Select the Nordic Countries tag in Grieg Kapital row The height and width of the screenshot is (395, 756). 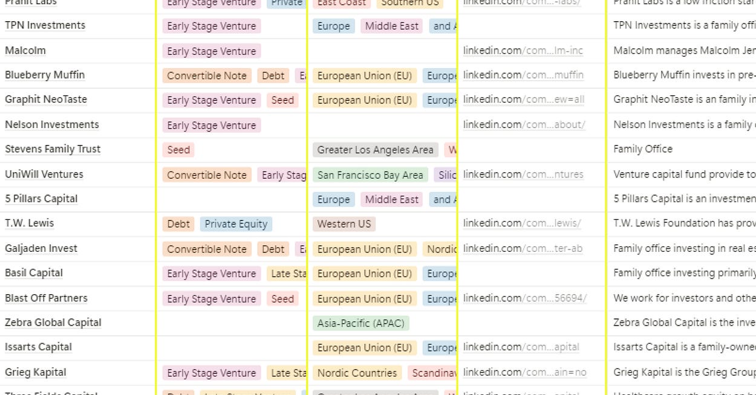357,373
